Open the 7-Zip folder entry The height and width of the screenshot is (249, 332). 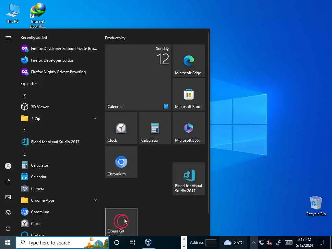pyautogui.click(x=59, y=118)
